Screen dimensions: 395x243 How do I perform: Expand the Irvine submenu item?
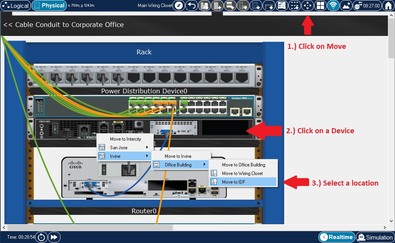tap(124, 156)
